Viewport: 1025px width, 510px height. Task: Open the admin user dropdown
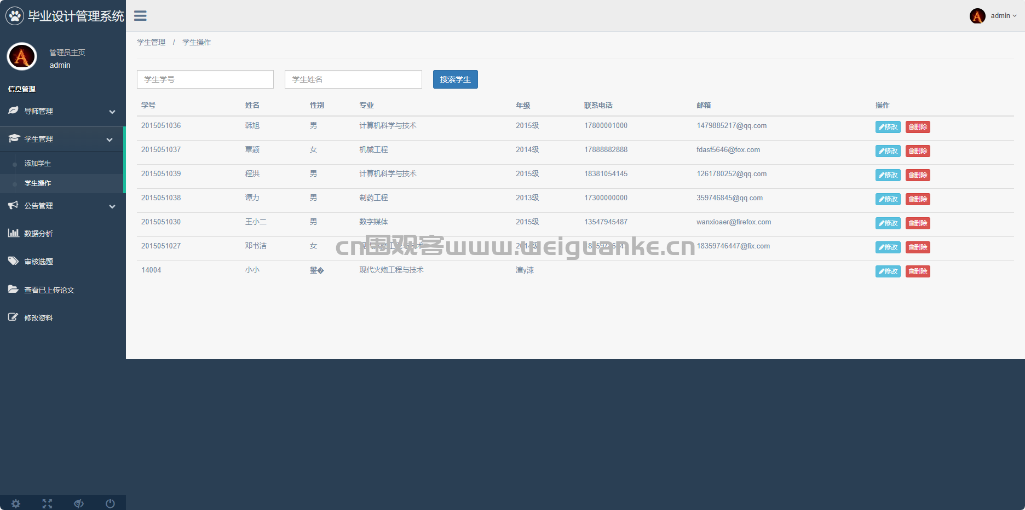click(x=993, y=16)
